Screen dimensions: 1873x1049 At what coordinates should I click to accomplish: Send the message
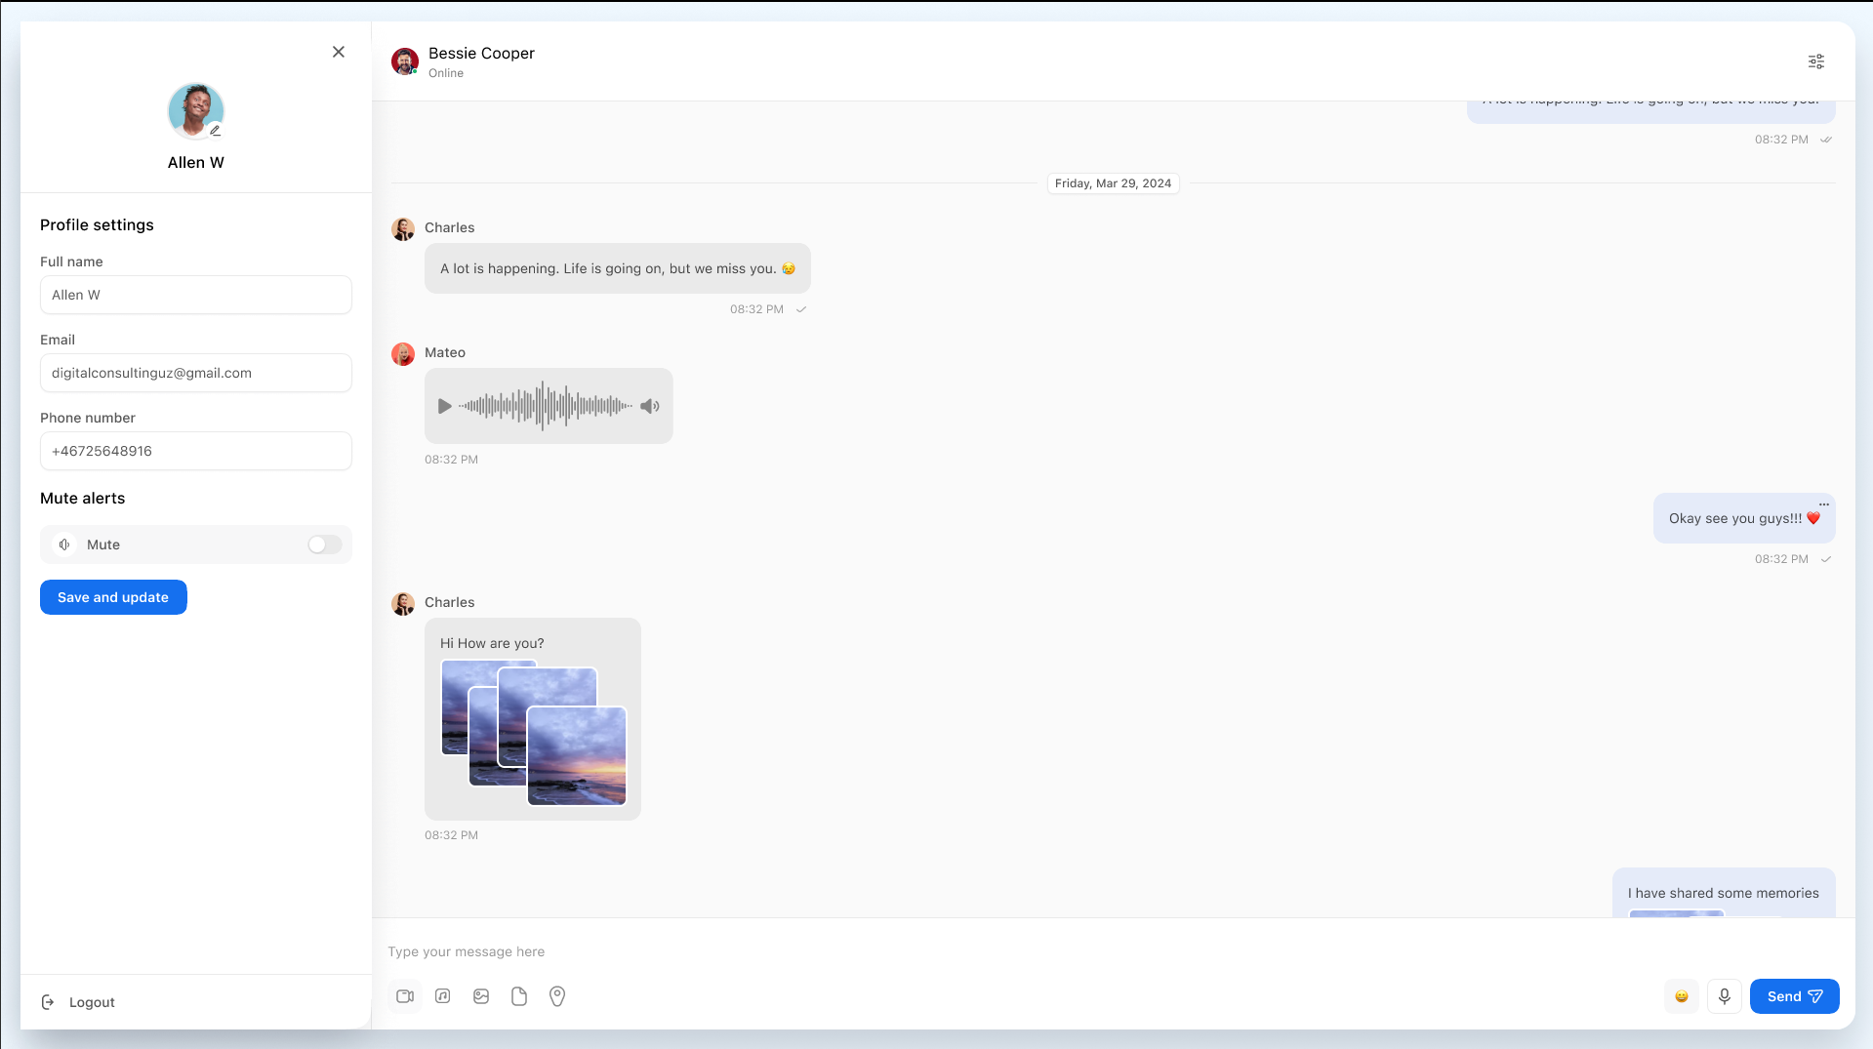pos(1794,996)
